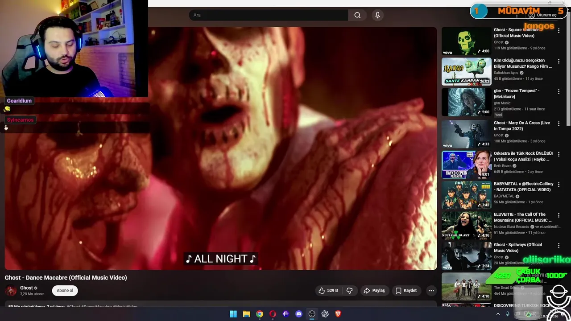571x321 pixels.
Task: Open 'ELUVEITIE - The Call Of The Mountains' title
Action: pos(522,217)
